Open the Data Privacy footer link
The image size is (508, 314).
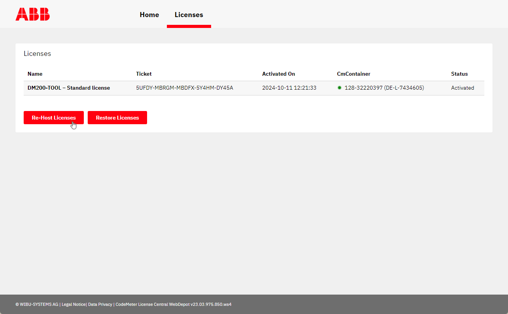point(100,304)
